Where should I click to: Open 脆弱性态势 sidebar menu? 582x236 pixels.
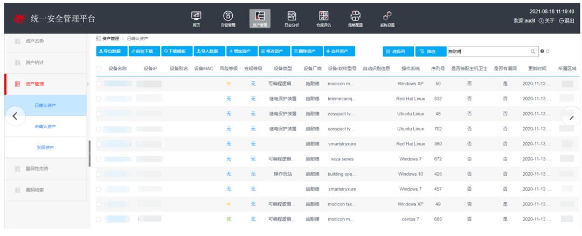[x=45, y=169]
